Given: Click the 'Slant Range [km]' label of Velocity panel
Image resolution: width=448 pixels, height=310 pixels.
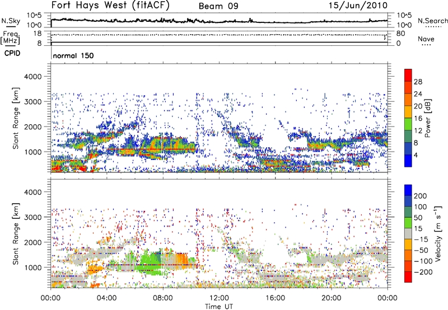Looking at the screenshot, I should coord(16,234).
